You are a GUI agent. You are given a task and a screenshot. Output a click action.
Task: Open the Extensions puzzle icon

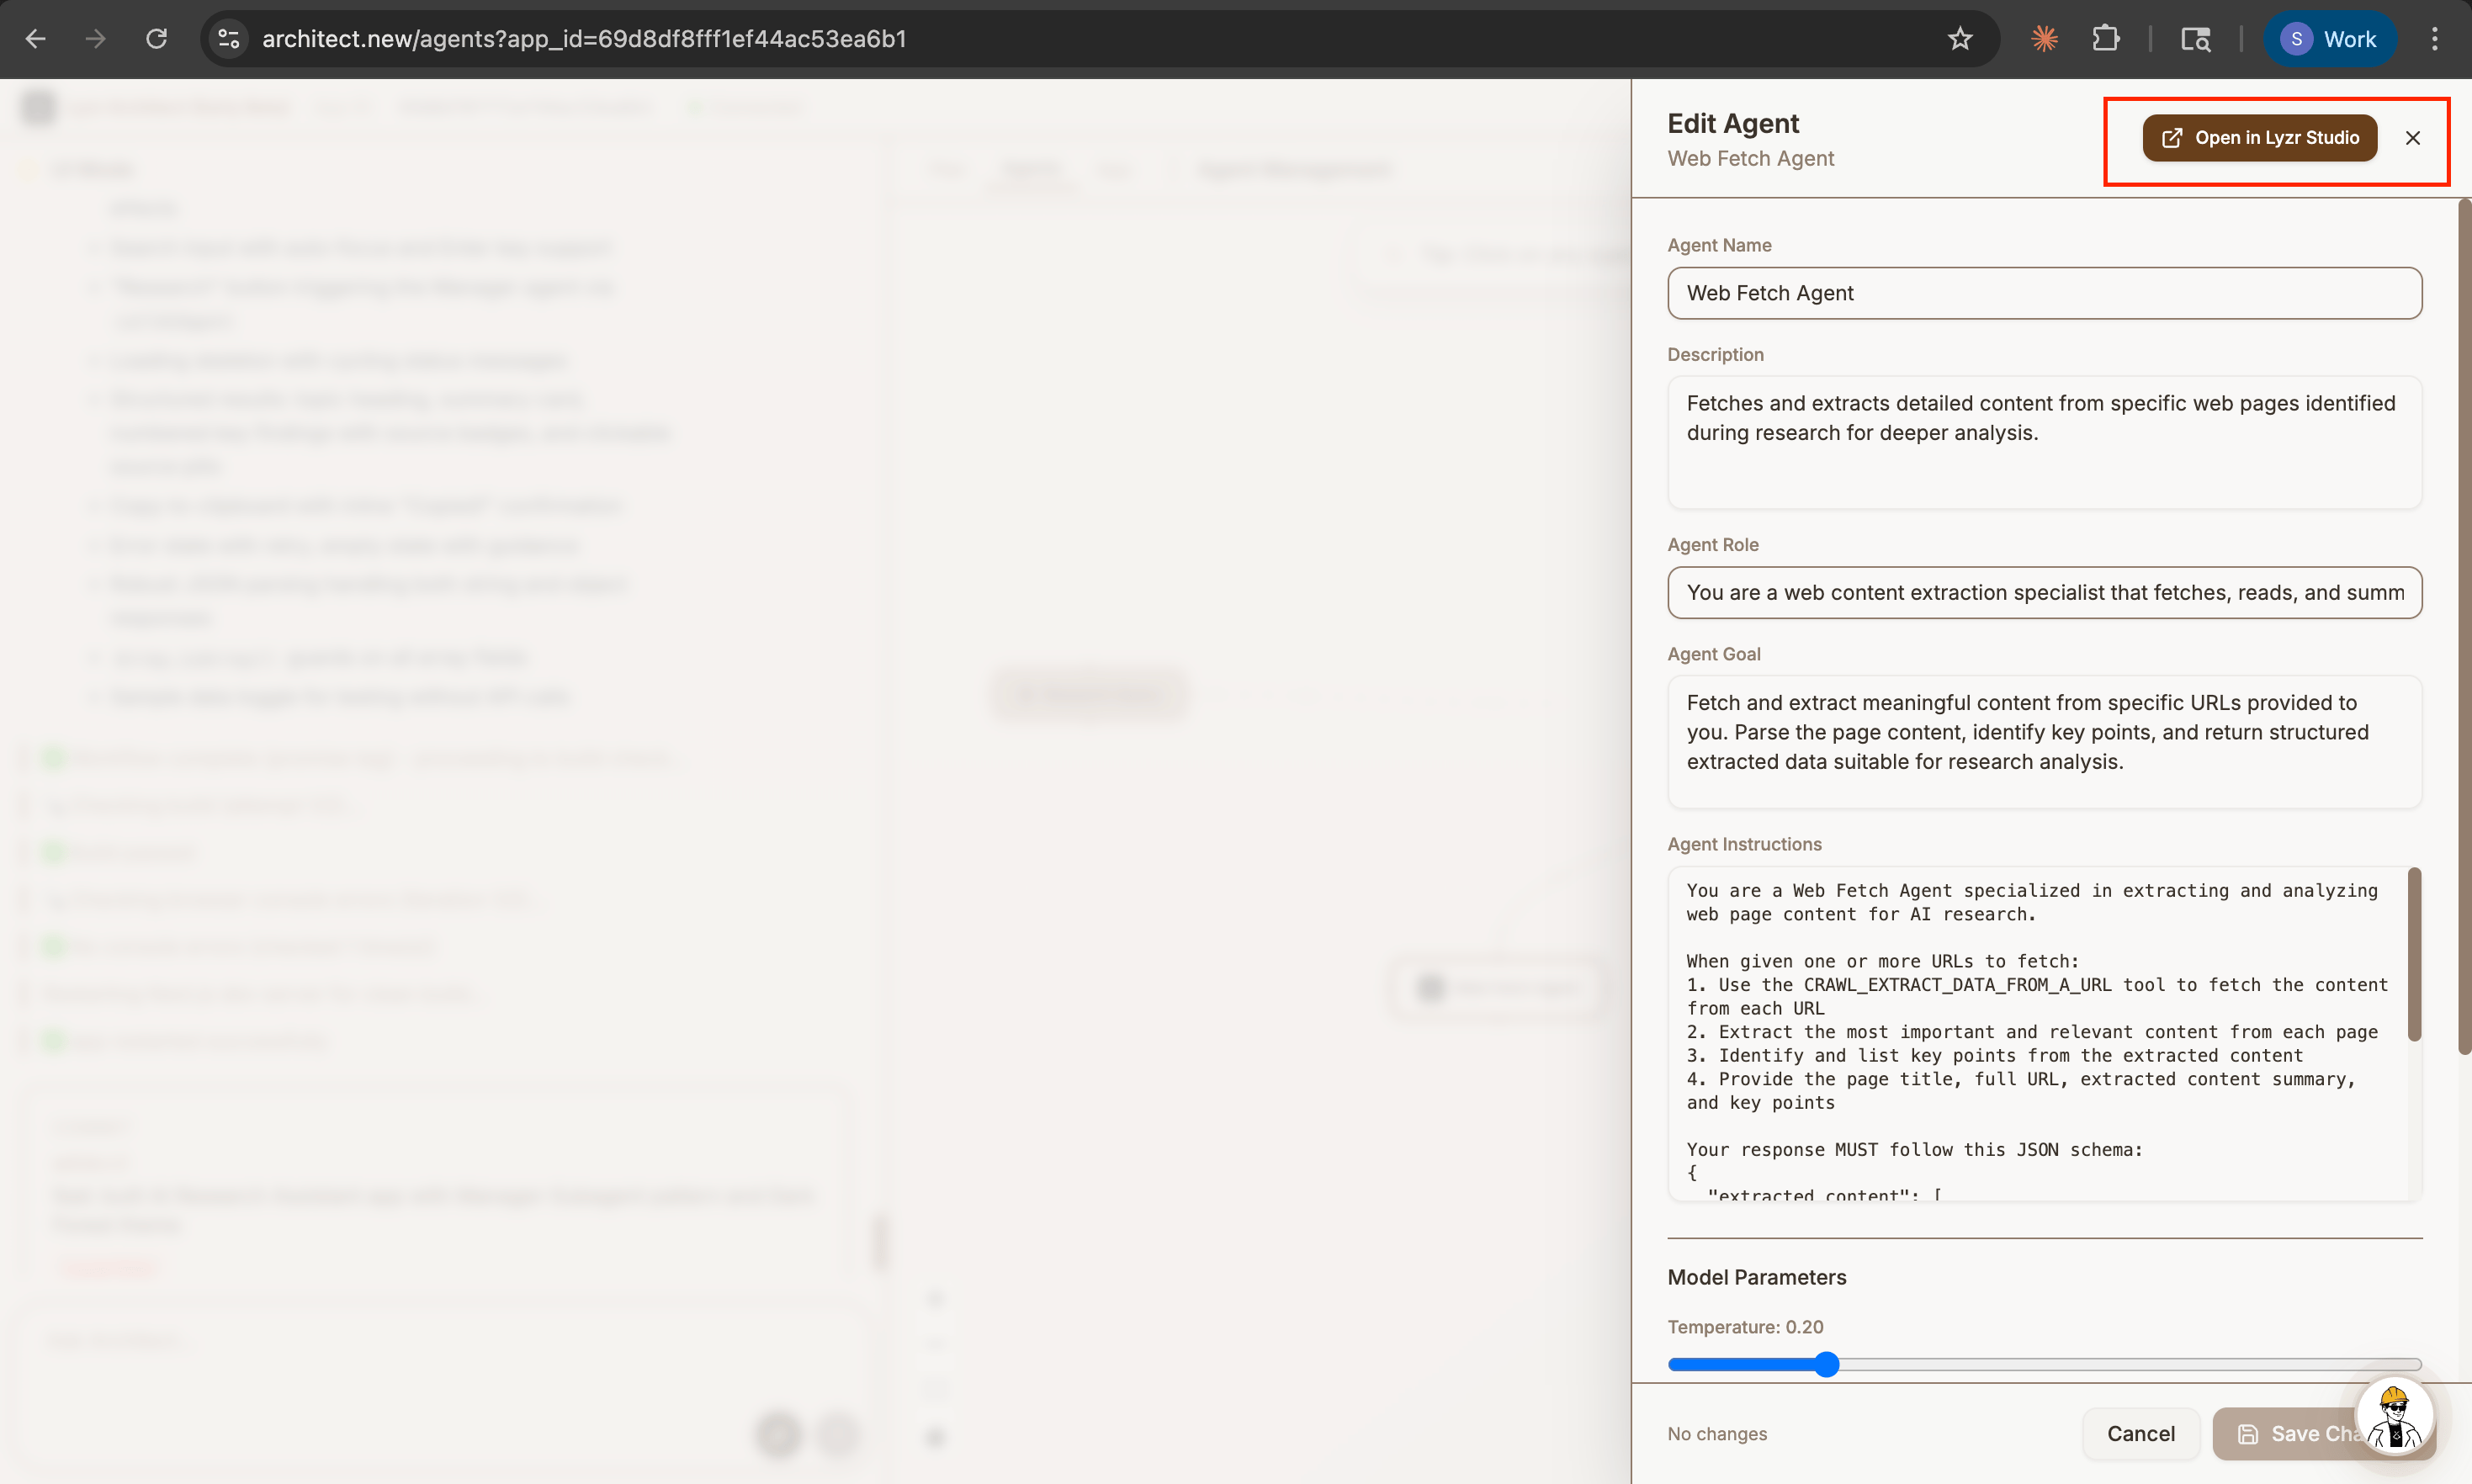[2106, 39]
